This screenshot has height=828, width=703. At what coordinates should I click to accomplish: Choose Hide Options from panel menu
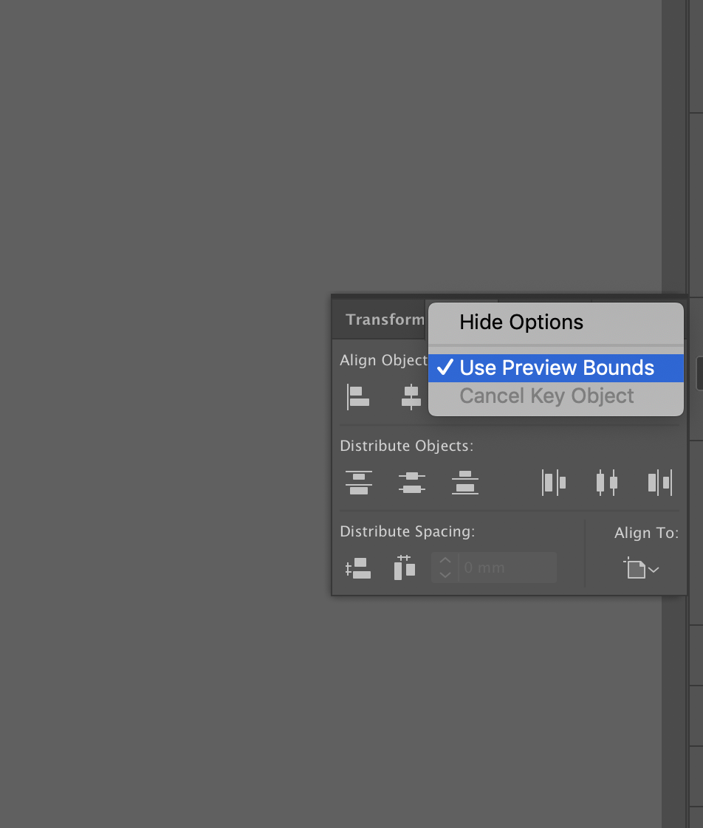coord(521,322)
